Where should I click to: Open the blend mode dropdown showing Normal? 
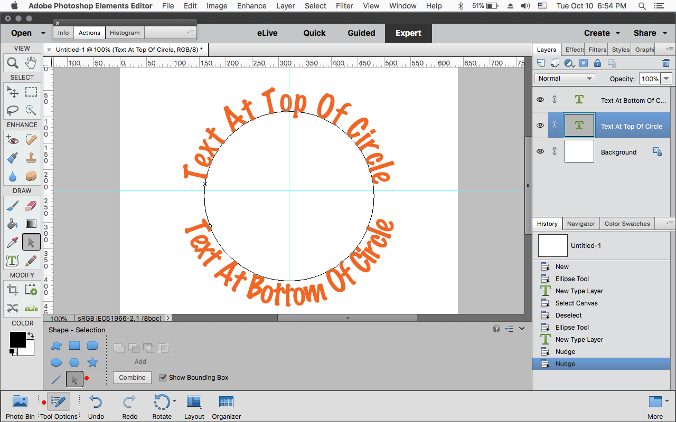coord(564,78)
